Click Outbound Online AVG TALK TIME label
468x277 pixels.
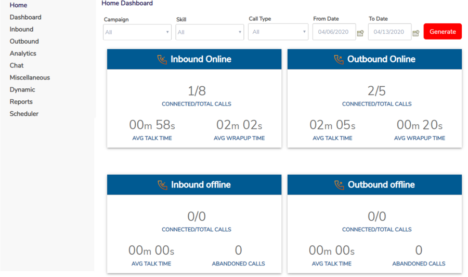332,138
